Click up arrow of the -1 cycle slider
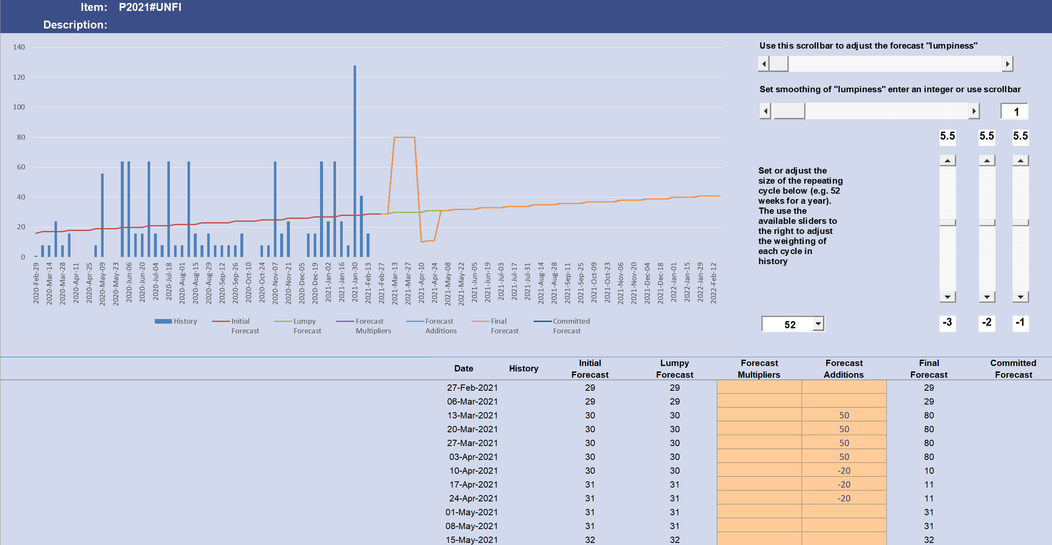Screen dimensions: 1052x545 pos(1021,161)
